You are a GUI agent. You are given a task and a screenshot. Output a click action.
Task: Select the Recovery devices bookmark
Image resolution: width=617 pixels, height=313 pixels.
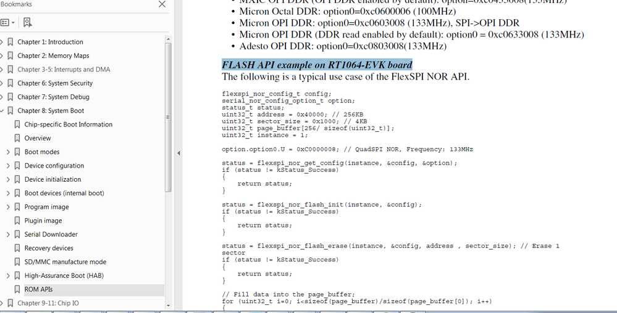[x=49, y=248]
